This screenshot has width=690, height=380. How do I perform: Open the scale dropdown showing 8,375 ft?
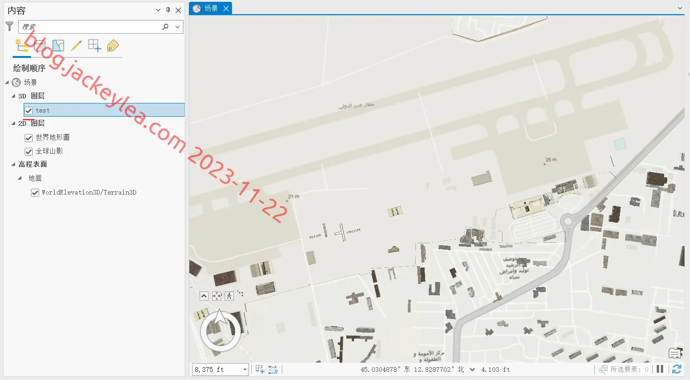(245, 370)
